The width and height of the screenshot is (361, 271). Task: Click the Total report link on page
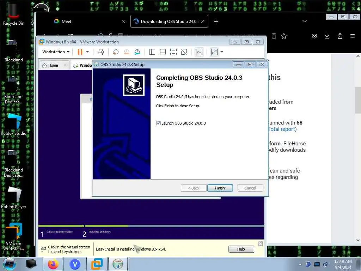click(282, 129)
